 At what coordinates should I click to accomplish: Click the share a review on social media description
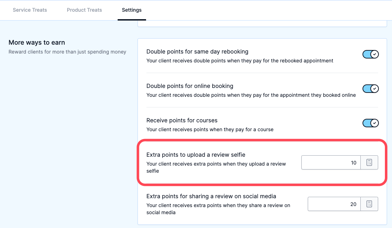tap(218, 209)
